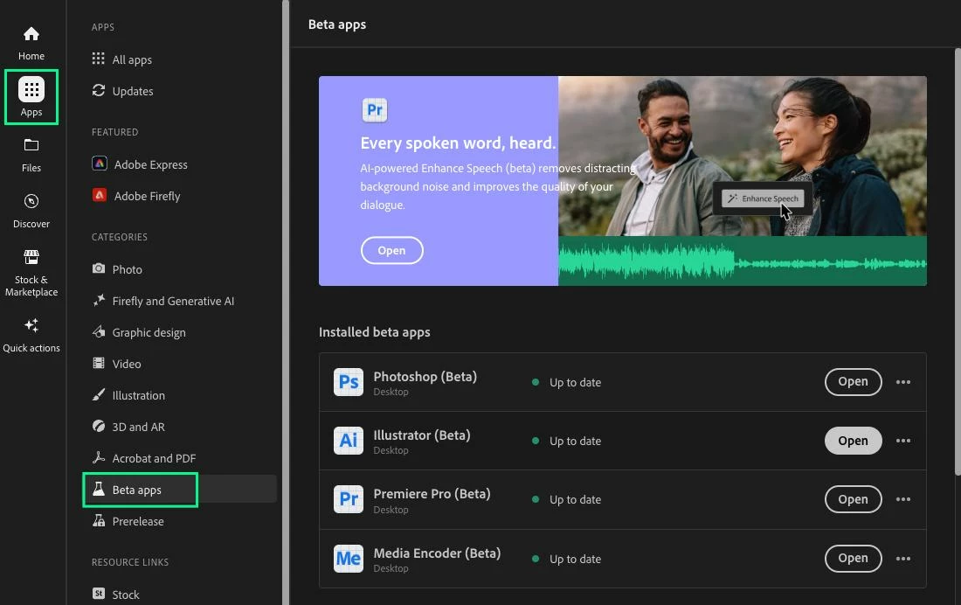Choose the Illustration category
The image size is (961, 605).
tap(128, 395)
